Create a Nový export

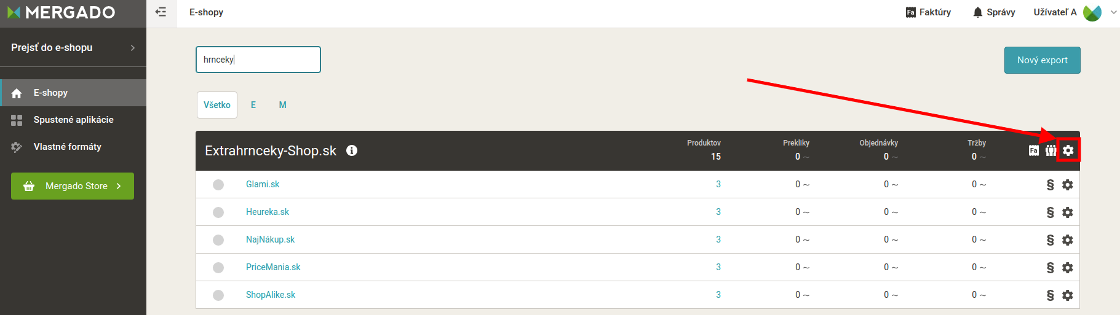[x=1043, y=60]
